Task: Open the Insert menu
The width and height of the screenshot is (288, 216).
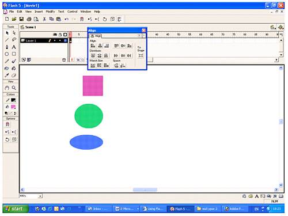Action: click(39, 12)
